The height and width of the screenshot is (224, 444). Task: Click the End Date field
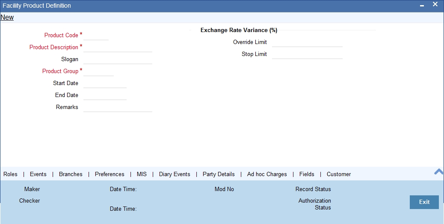[105, 95]
